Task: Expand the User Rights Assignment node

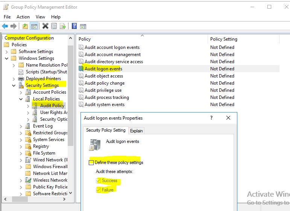Action: point(28,112)
